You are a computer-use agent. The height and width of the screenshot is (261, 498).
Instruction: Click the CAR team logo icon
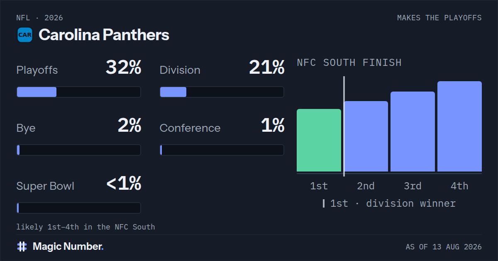[25, 35]
